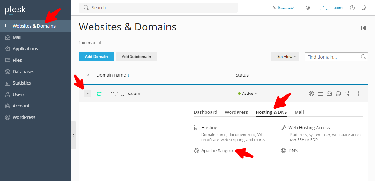Click the domain row databases icon
This screenshot has height=181, width=375.
(338, 94)
